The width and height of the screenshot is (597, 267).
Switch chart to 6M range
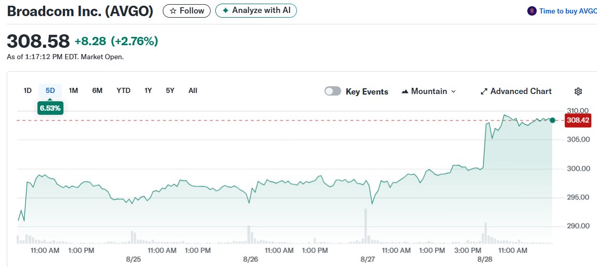97,90
